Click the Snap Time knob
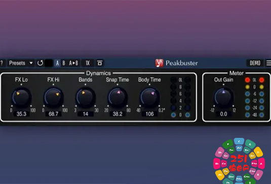 (118, 97)
